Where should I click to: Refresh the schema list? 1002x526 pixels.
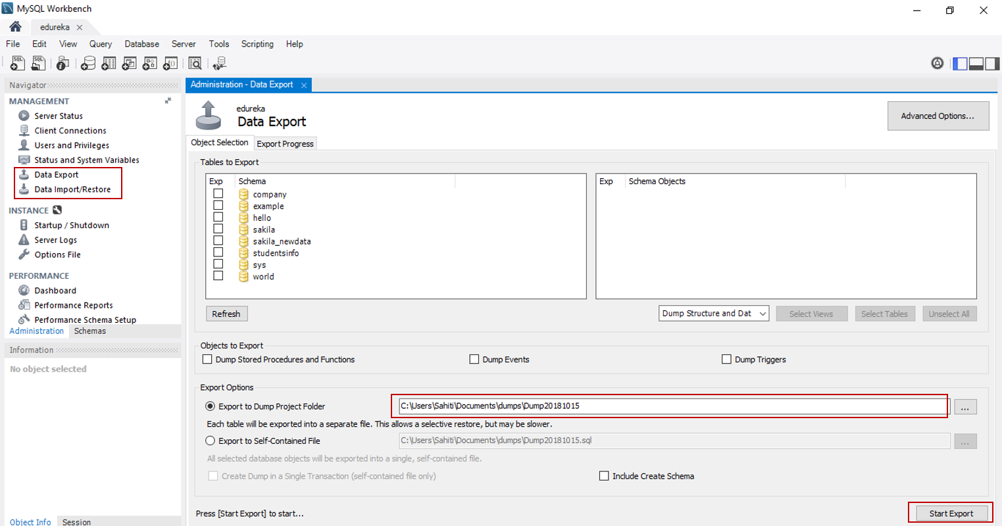click(226, 314)
